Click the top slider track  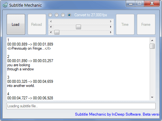pyautogui.click(x=81, y=22)
